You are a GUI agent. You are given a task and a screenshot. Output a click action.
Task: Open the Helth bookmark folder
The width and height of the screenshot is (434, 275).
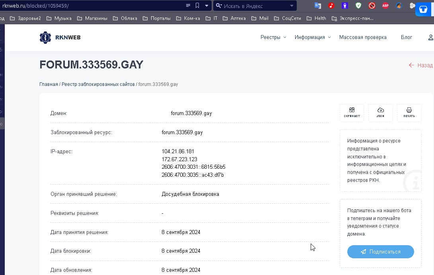(316, 18)
